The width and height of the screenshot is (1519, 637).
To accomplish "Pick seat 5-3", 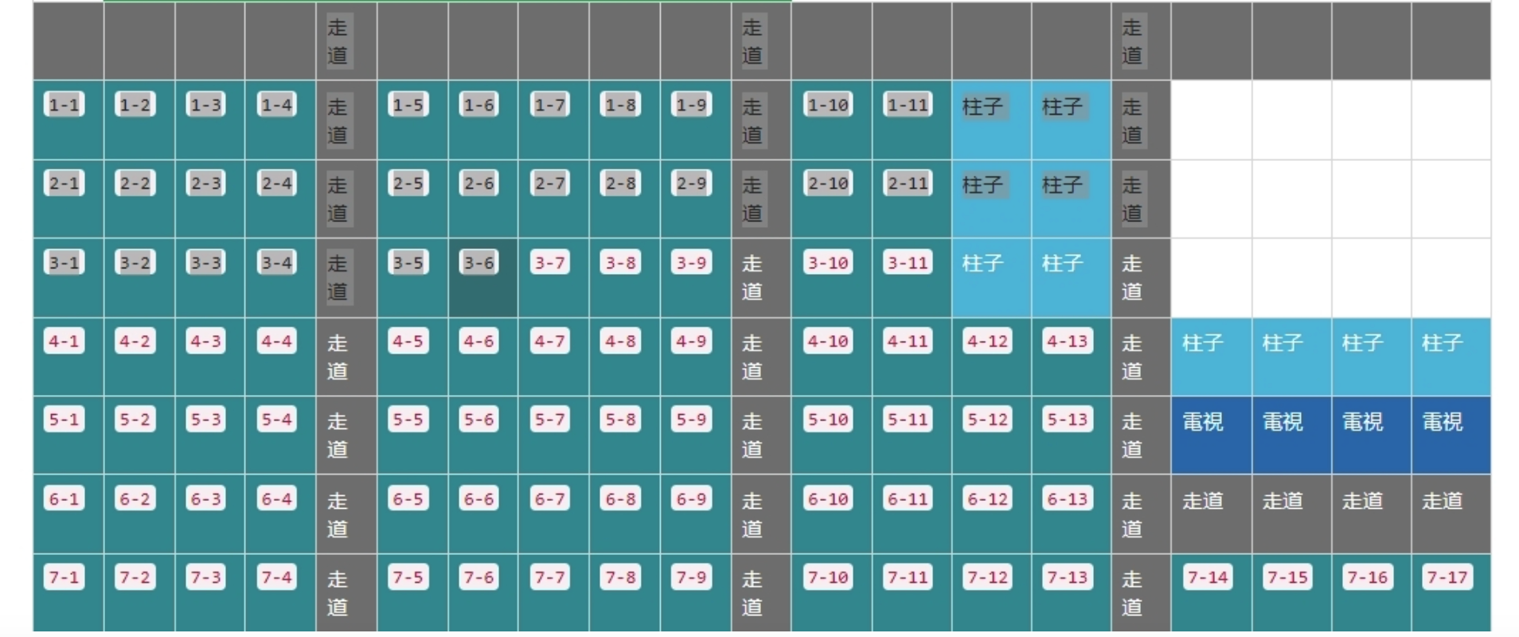I will pos(205,420).
